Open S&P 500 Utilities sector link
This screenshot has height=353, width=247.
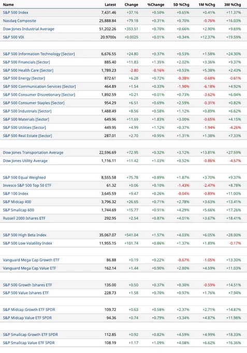point(24,128)
